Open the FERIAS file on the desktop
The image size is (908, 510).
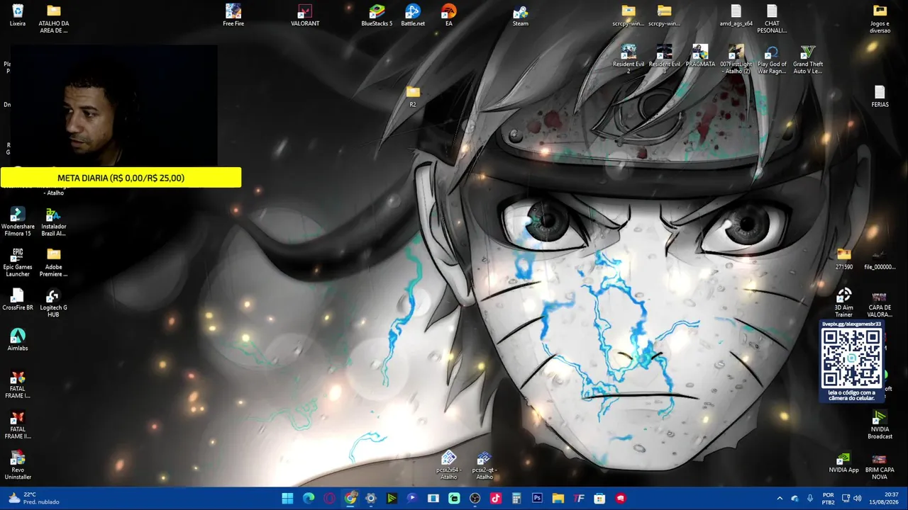coord(880,96)
